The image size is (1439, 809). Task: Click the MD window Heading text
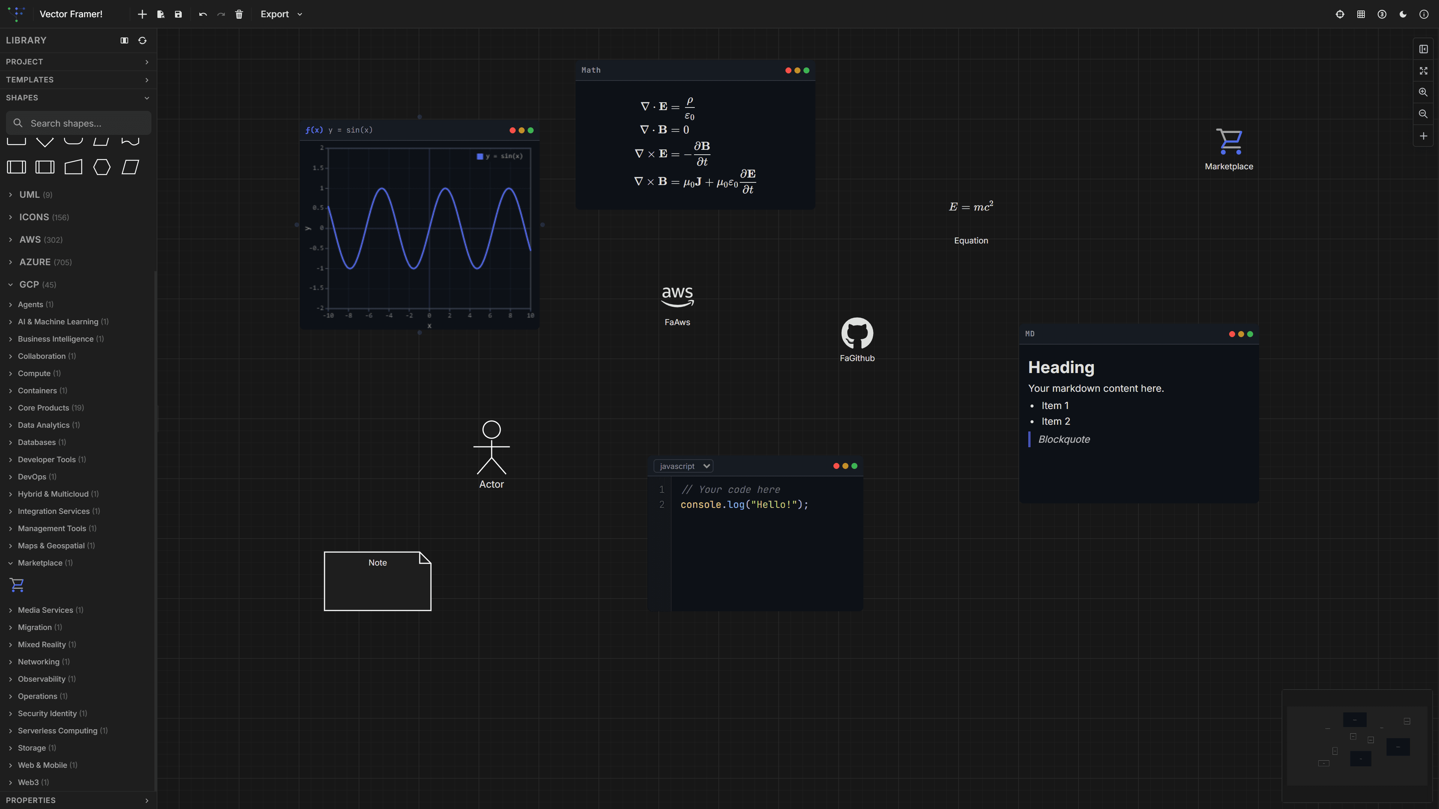1061,367
